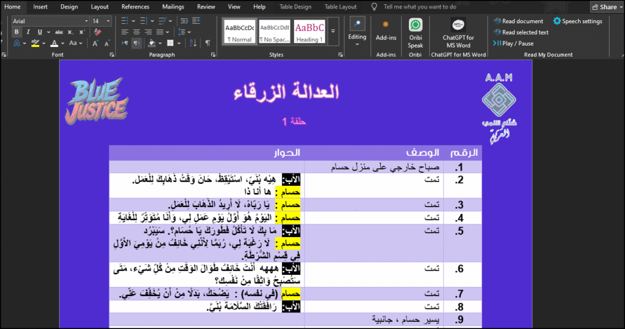The image size is (625, 329).
Task: Toggle Superscript formatting
Action: click(x=82, y=32)
